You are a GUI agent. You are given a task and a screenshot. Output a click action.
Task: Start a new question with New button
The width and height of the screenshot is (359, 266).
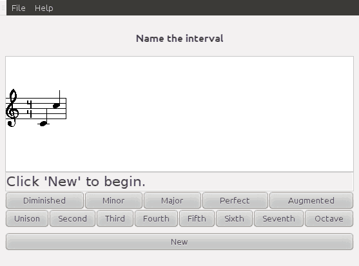179,242
